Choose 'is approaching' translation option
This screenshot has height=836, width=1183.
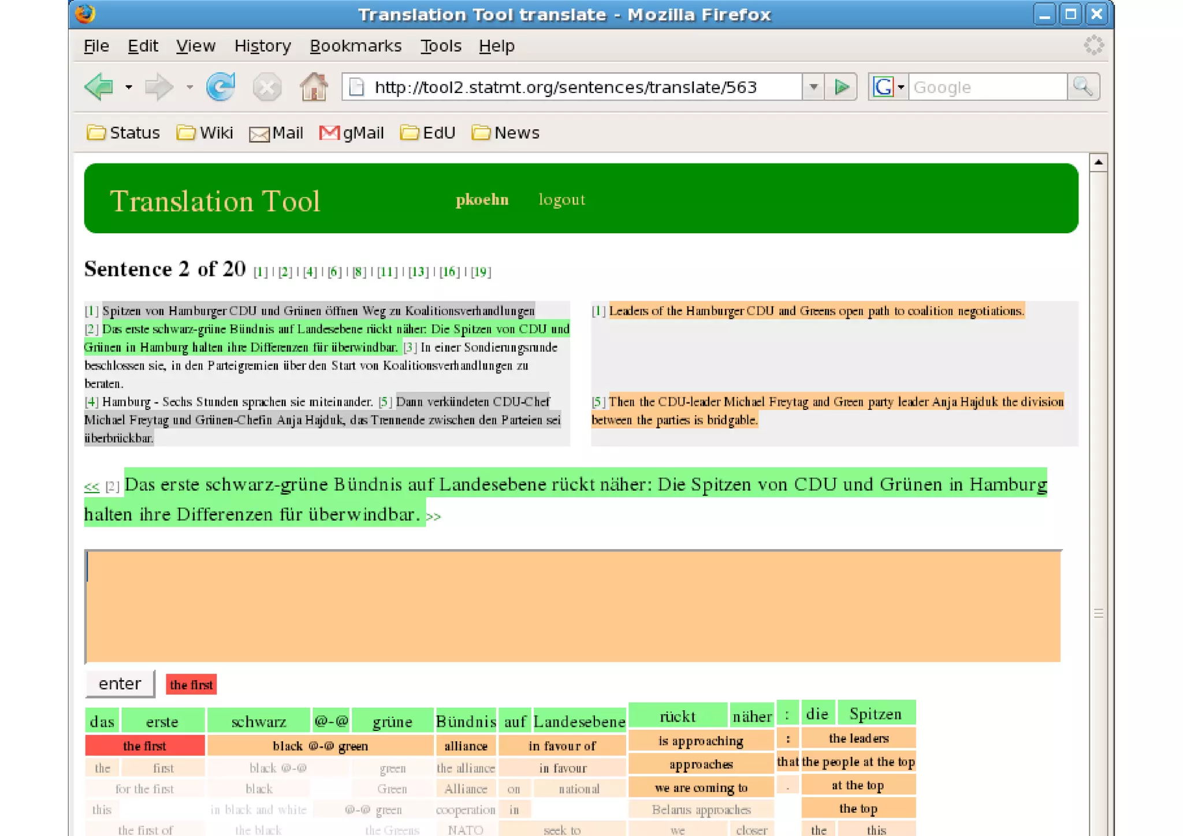(700, 741)
